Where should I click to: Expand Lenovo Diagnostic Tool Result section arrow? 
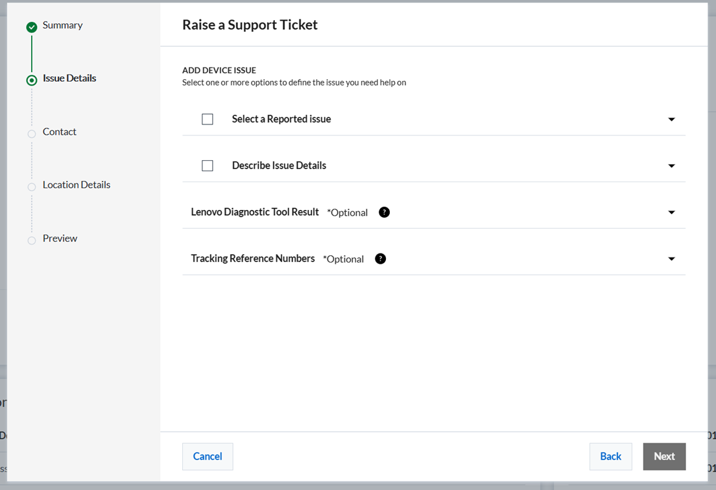[671, 213]
